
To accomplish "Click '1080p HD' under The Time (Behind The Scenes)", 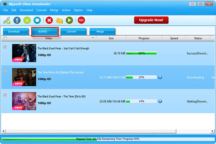I will pos(44,79).
